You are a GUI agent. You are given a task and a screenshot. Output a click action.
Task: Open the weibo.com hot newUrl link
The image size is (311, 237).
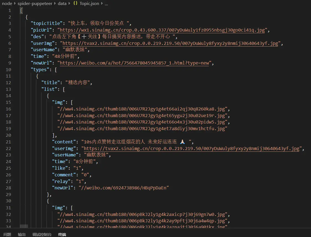(134, 63)
